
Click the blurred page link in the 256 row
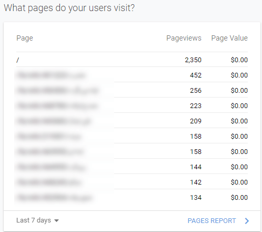tap(58, 91)
